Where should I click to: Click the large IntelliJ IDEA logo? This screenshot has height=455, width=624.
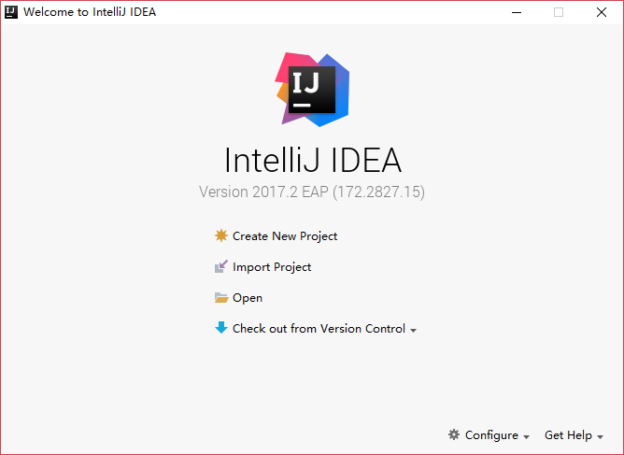312,89
